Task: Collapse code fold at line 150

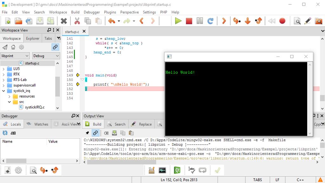Action: [x=82, y=80]
